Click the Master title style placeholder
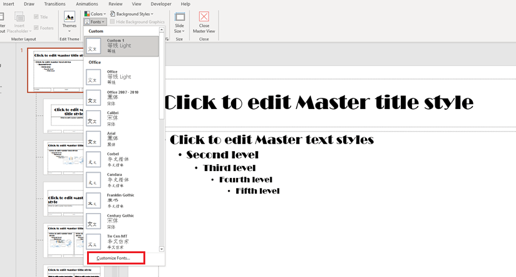 [319, 102]
